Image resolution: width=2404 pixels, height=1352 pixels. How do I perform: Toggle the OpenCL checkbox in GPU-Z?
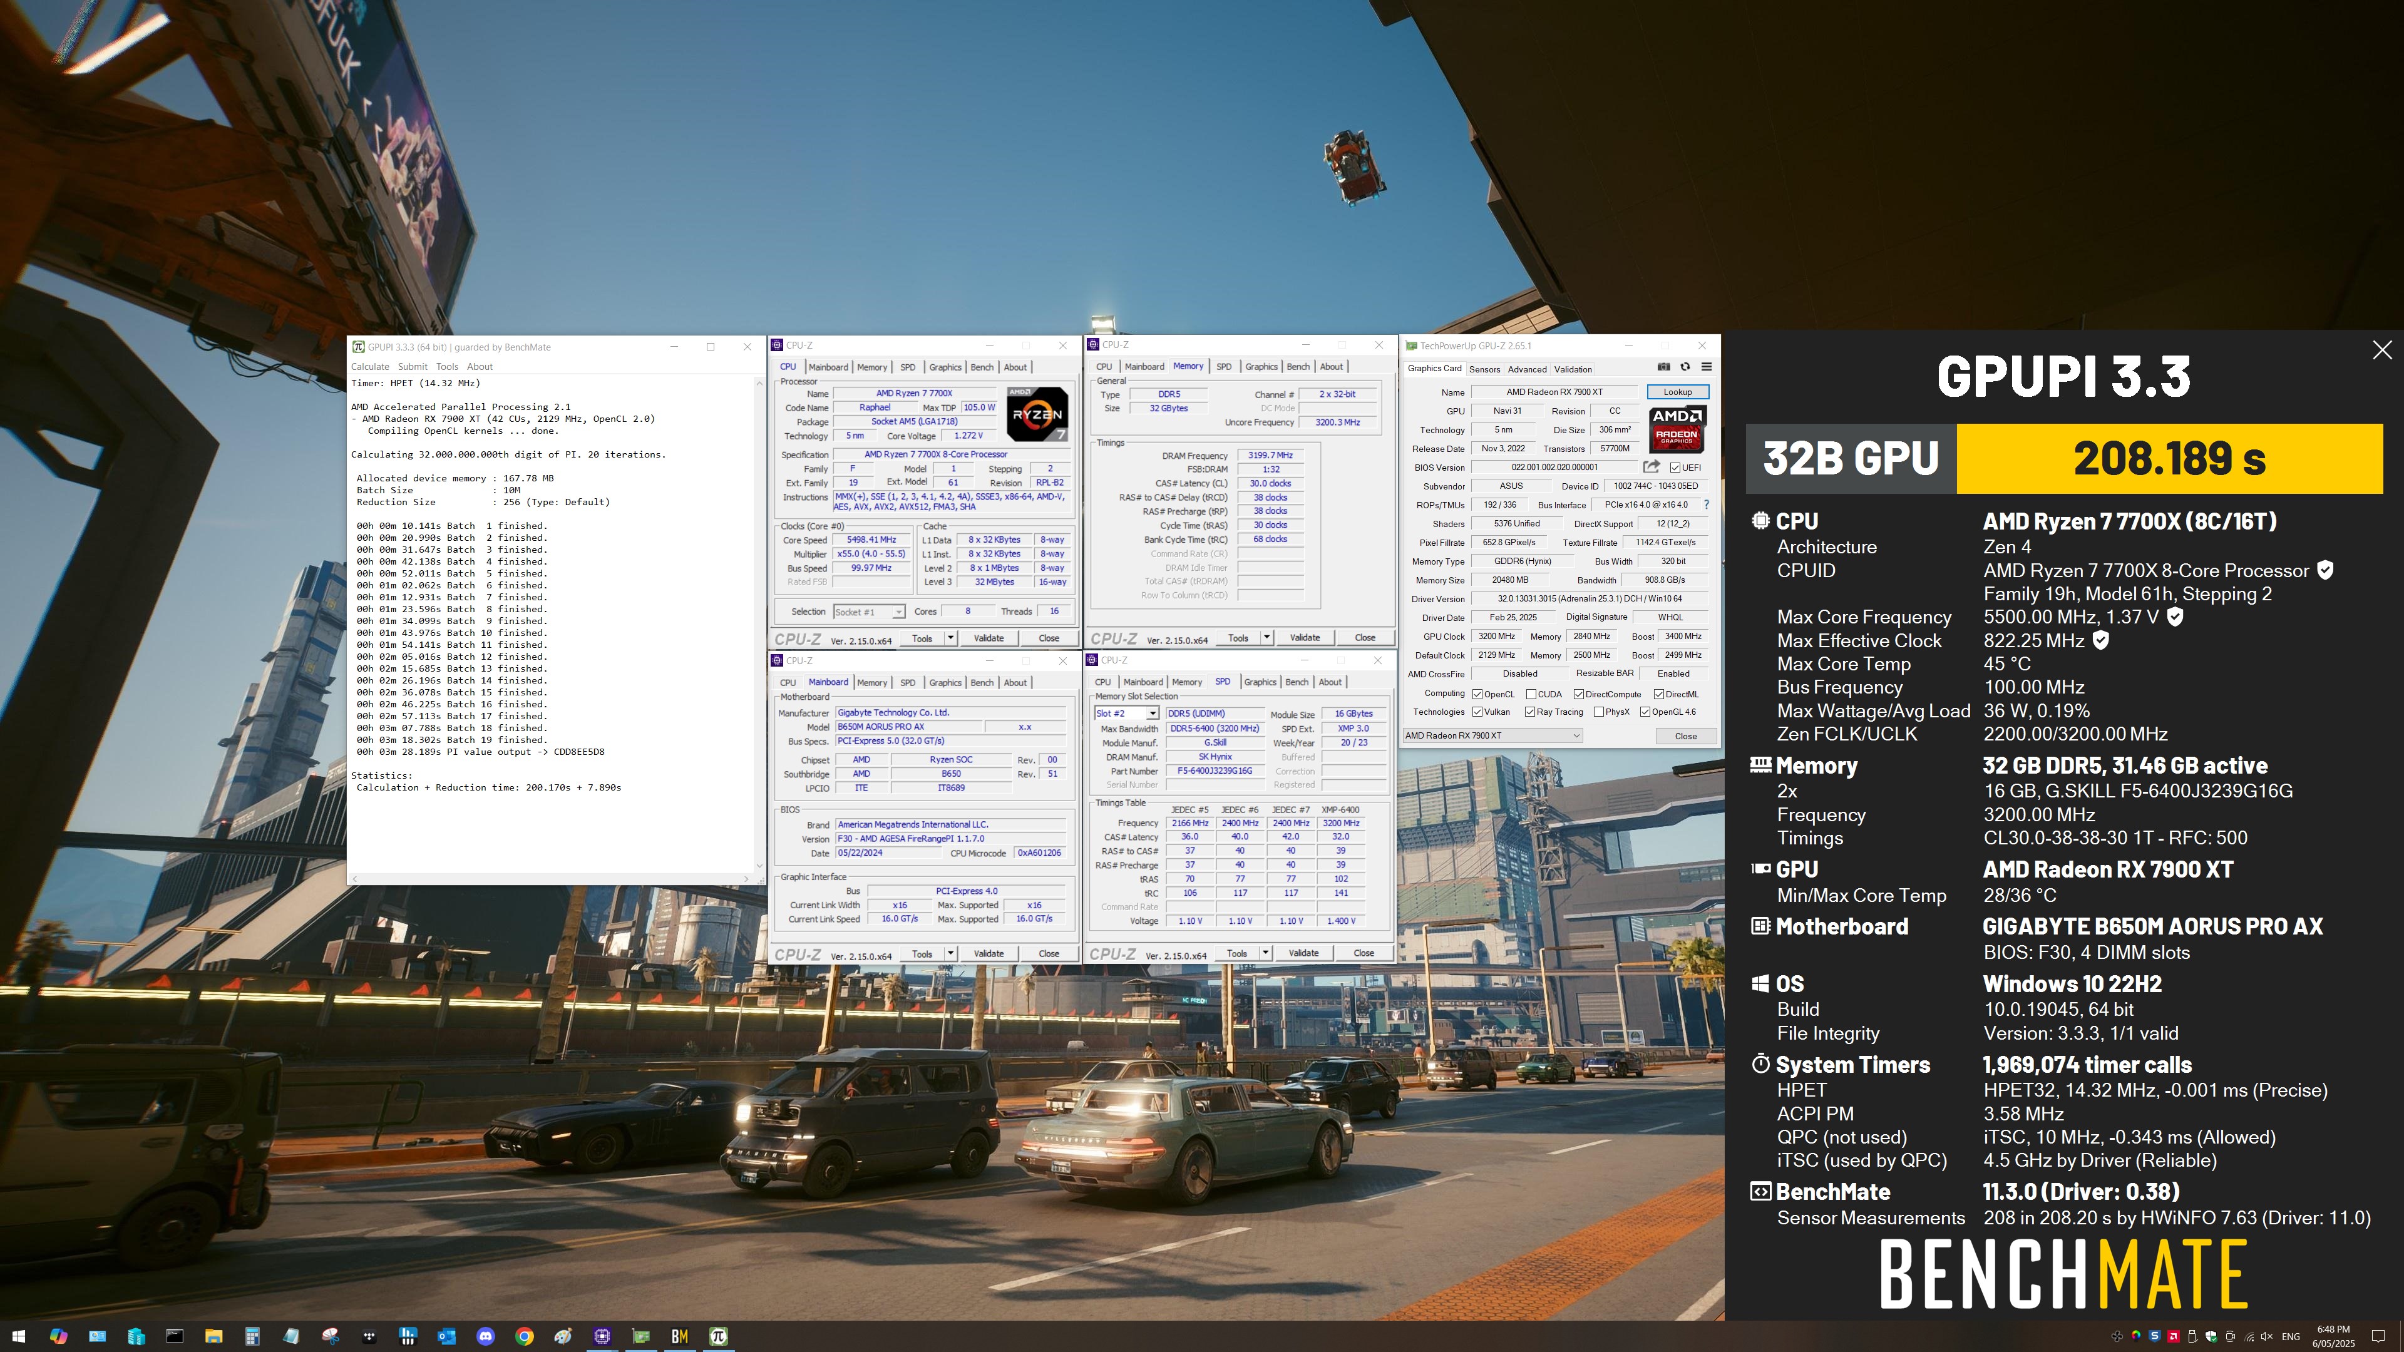pos(1477,694)
